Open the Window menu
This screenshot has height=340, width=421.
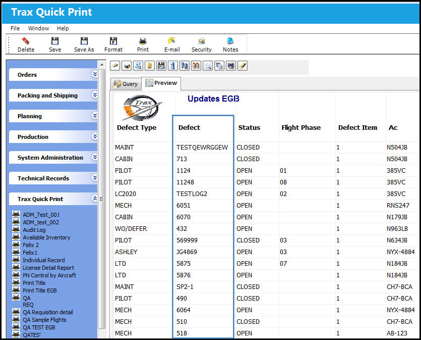click(39, 28)
